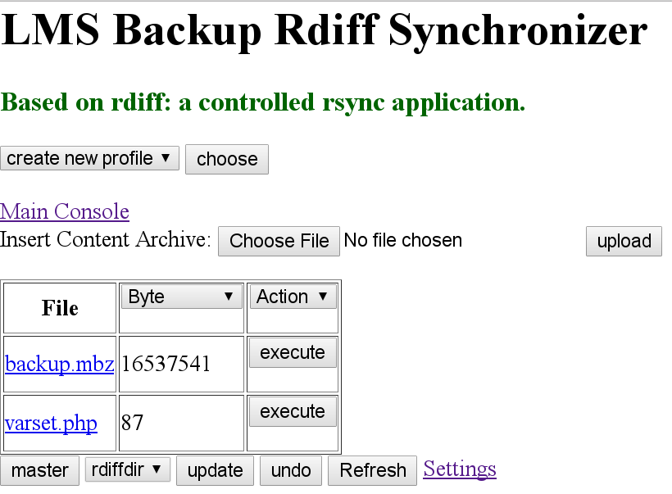
Task: Expand the Action dropdown in table header
Action: [293, 297]
